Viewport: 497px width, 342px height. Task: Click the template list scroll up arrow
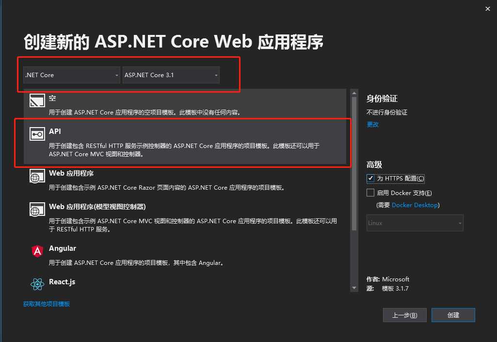(354, 93)
